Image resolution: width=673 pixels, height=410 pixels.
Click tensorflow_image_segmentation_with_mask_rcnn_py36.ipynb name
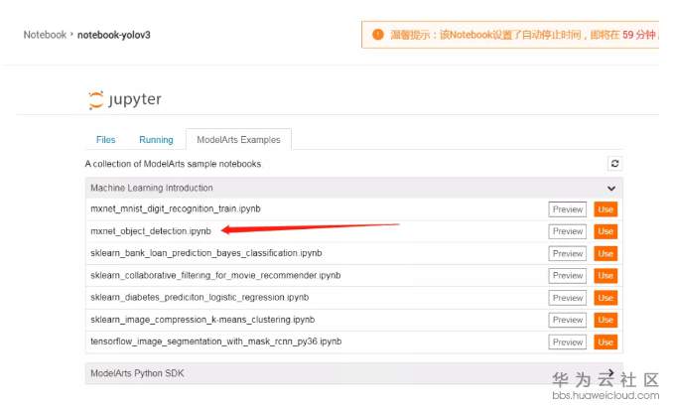tap(215, 342)
